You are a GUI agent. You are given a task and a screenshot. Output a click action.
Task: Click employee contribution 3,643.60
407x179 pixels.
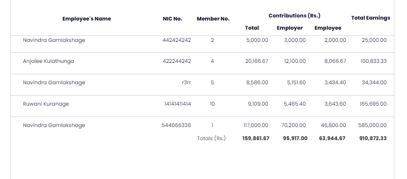[335, 104]
